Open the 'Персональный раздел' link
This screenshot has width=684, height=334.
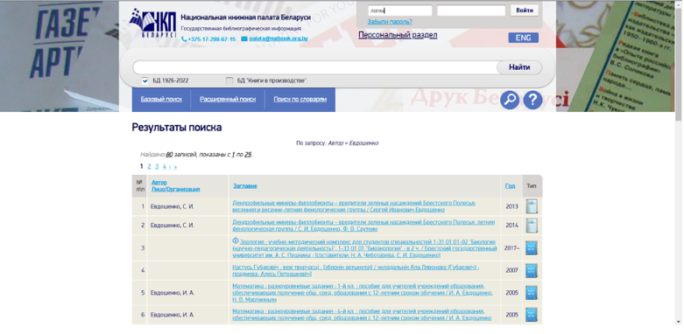(x=398, y=35)
